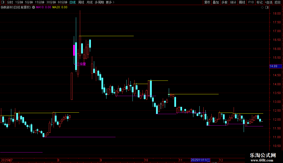Click the 复权 button

pos(207,2)
